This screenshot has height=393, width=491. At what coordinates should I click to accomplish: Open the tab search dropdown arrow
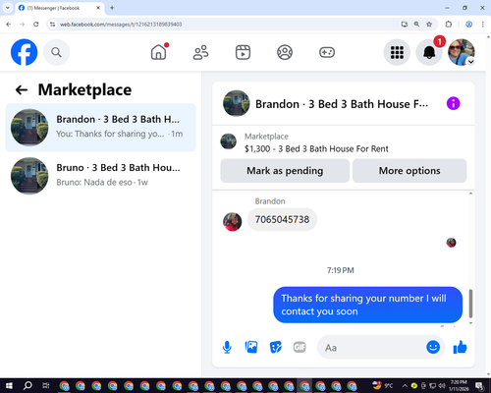coord(8,8)
